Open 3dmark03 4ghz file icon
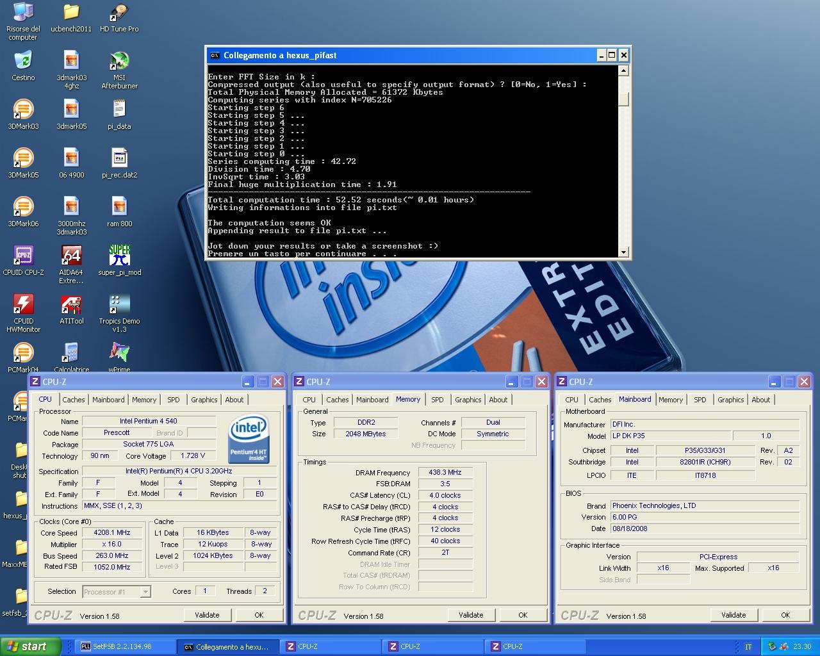Viewport: 820px width, 656px height. coord(71,70)
